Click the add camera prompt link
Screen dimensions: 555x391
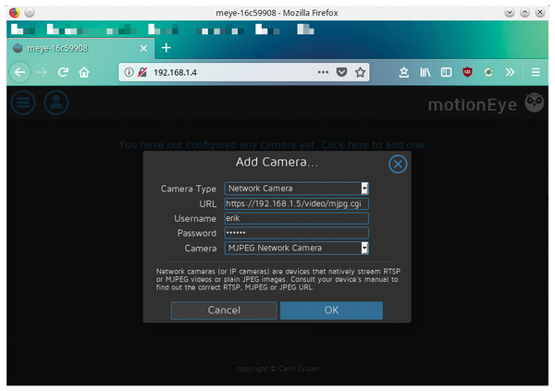[x=276, y=145]
